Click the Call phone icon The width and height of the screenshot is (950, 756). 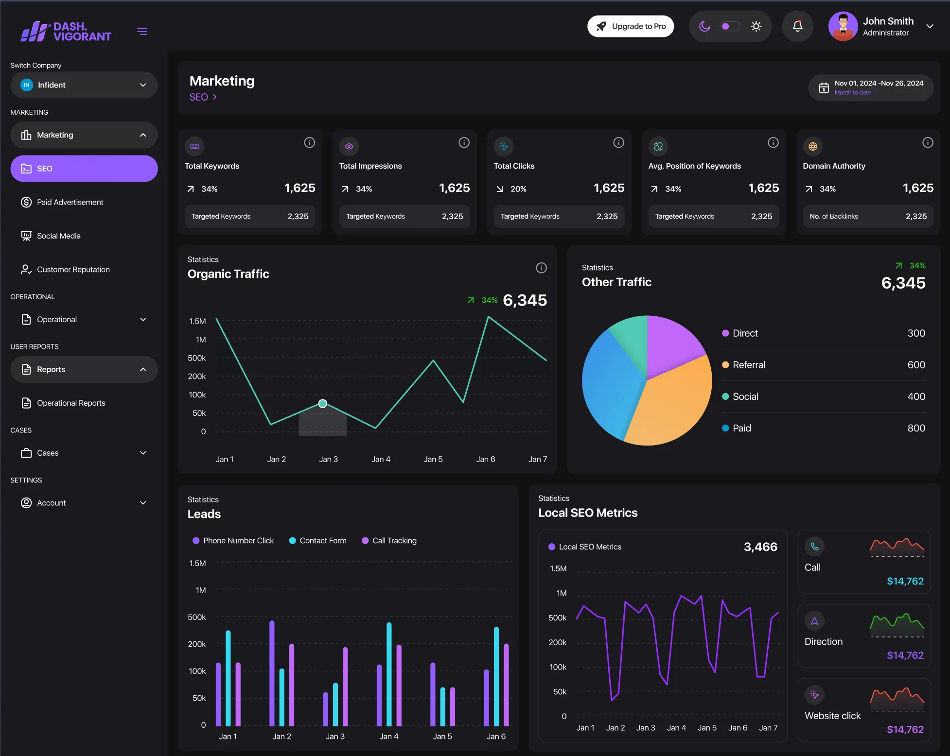pyautogui.click(x=814, y=547)
